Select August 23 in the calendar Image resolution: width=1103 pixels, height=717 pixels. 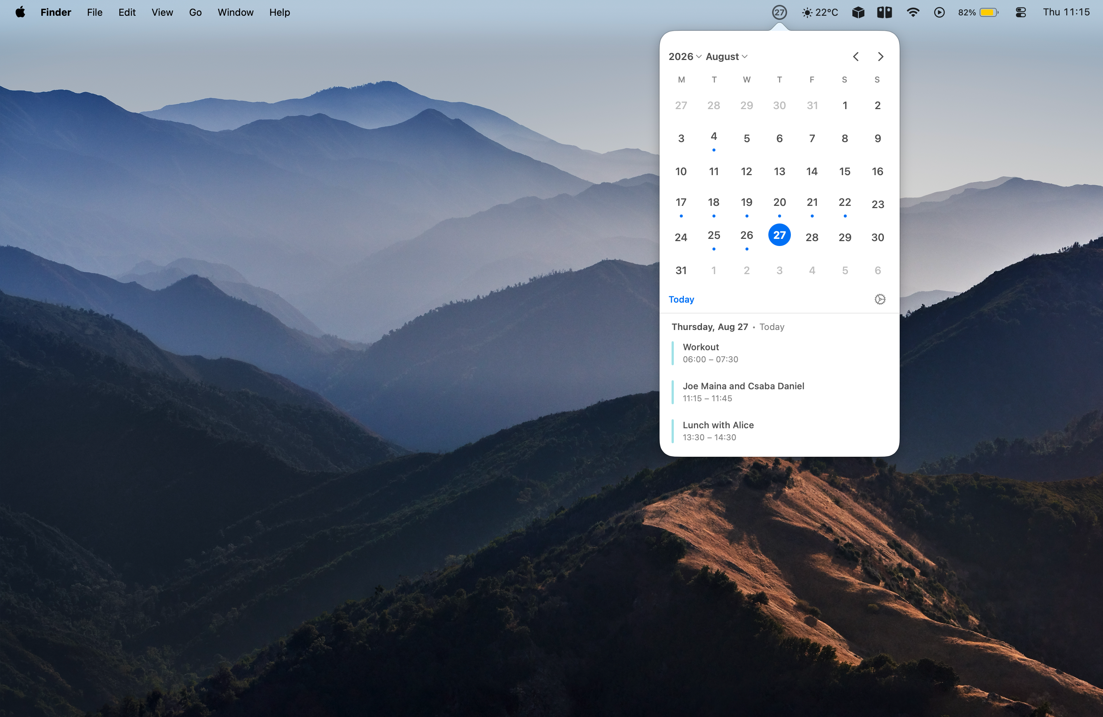(877, 204)
